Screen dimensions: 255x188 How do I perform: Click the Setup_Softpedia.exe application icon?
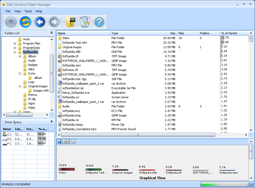[60, 93]
